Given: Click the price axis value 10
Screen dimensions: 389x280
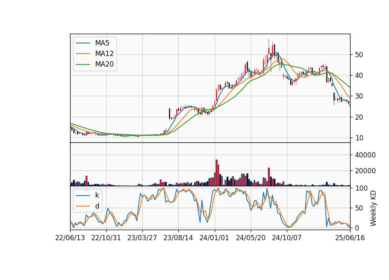Looking at the screenshot, I should pyautogui.click(x=359, y=138).
